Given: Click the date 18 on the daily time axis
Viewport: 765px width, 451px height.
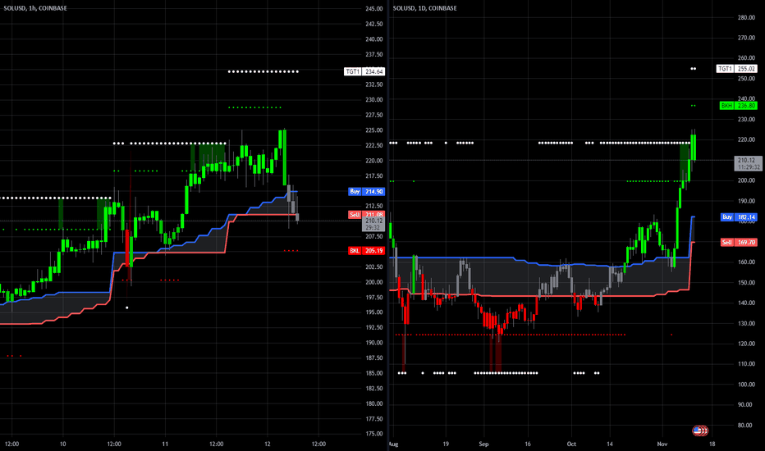Looking at the screenshot, I should pos(712,444).
